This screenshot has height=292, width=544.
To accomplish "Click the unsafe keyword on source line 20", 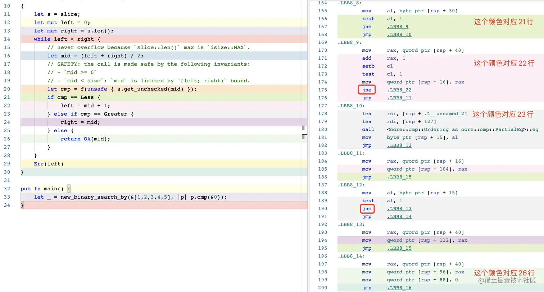I will pos(97,89).
